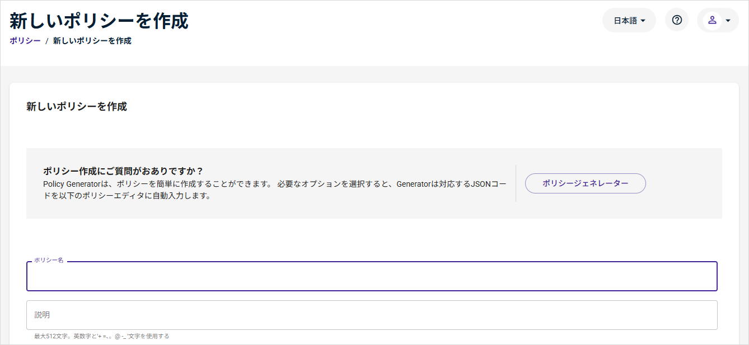Expand the user menu caret arrow

(728, 21)
